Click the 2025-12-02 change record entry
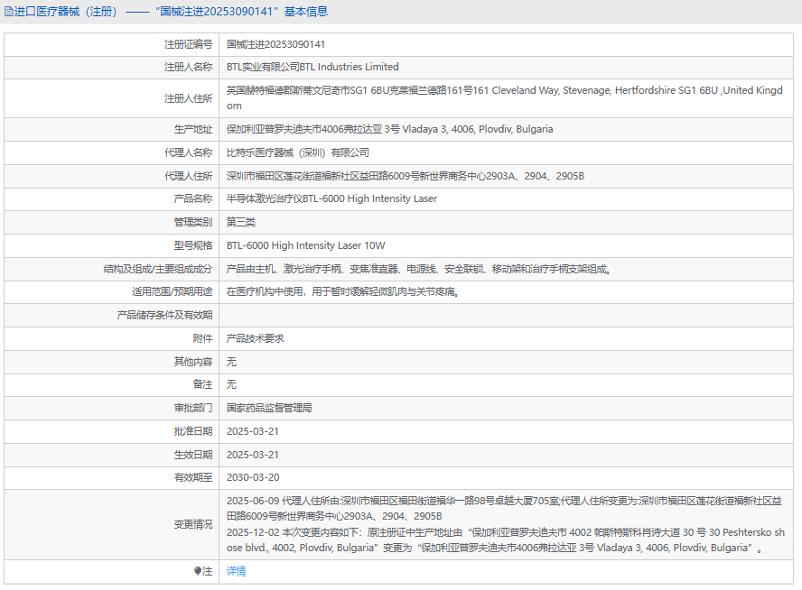The image size is (802, 590). coord(506,540)
